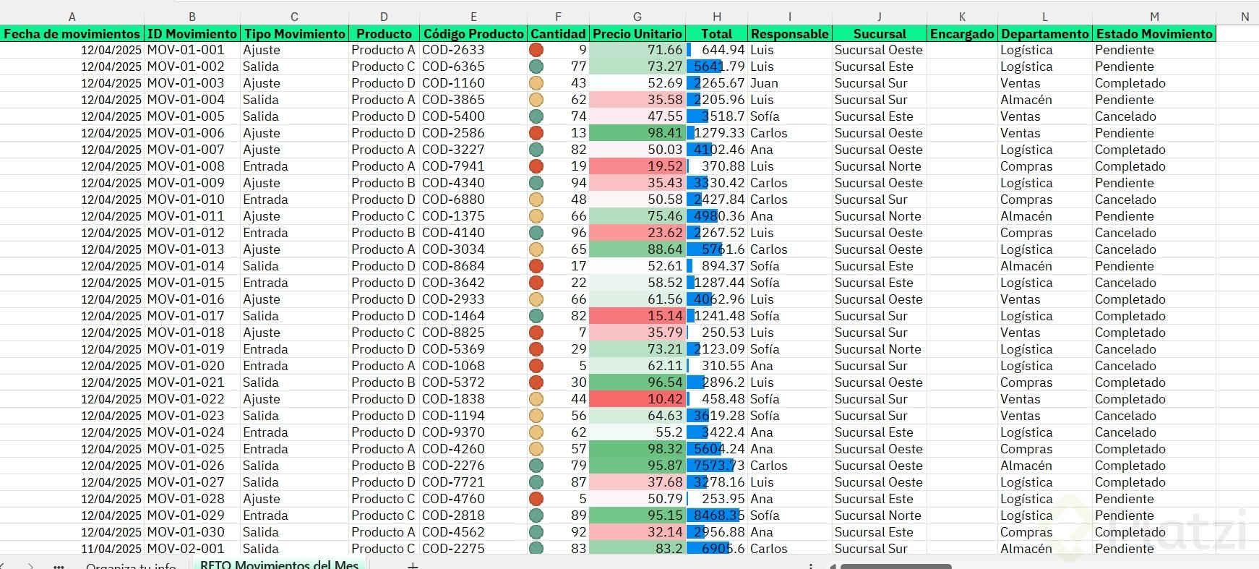Select the Entrada cell in row MOV-01-012
The height and width of the screenshot is (569, 1259).
(x=294, y=233)
